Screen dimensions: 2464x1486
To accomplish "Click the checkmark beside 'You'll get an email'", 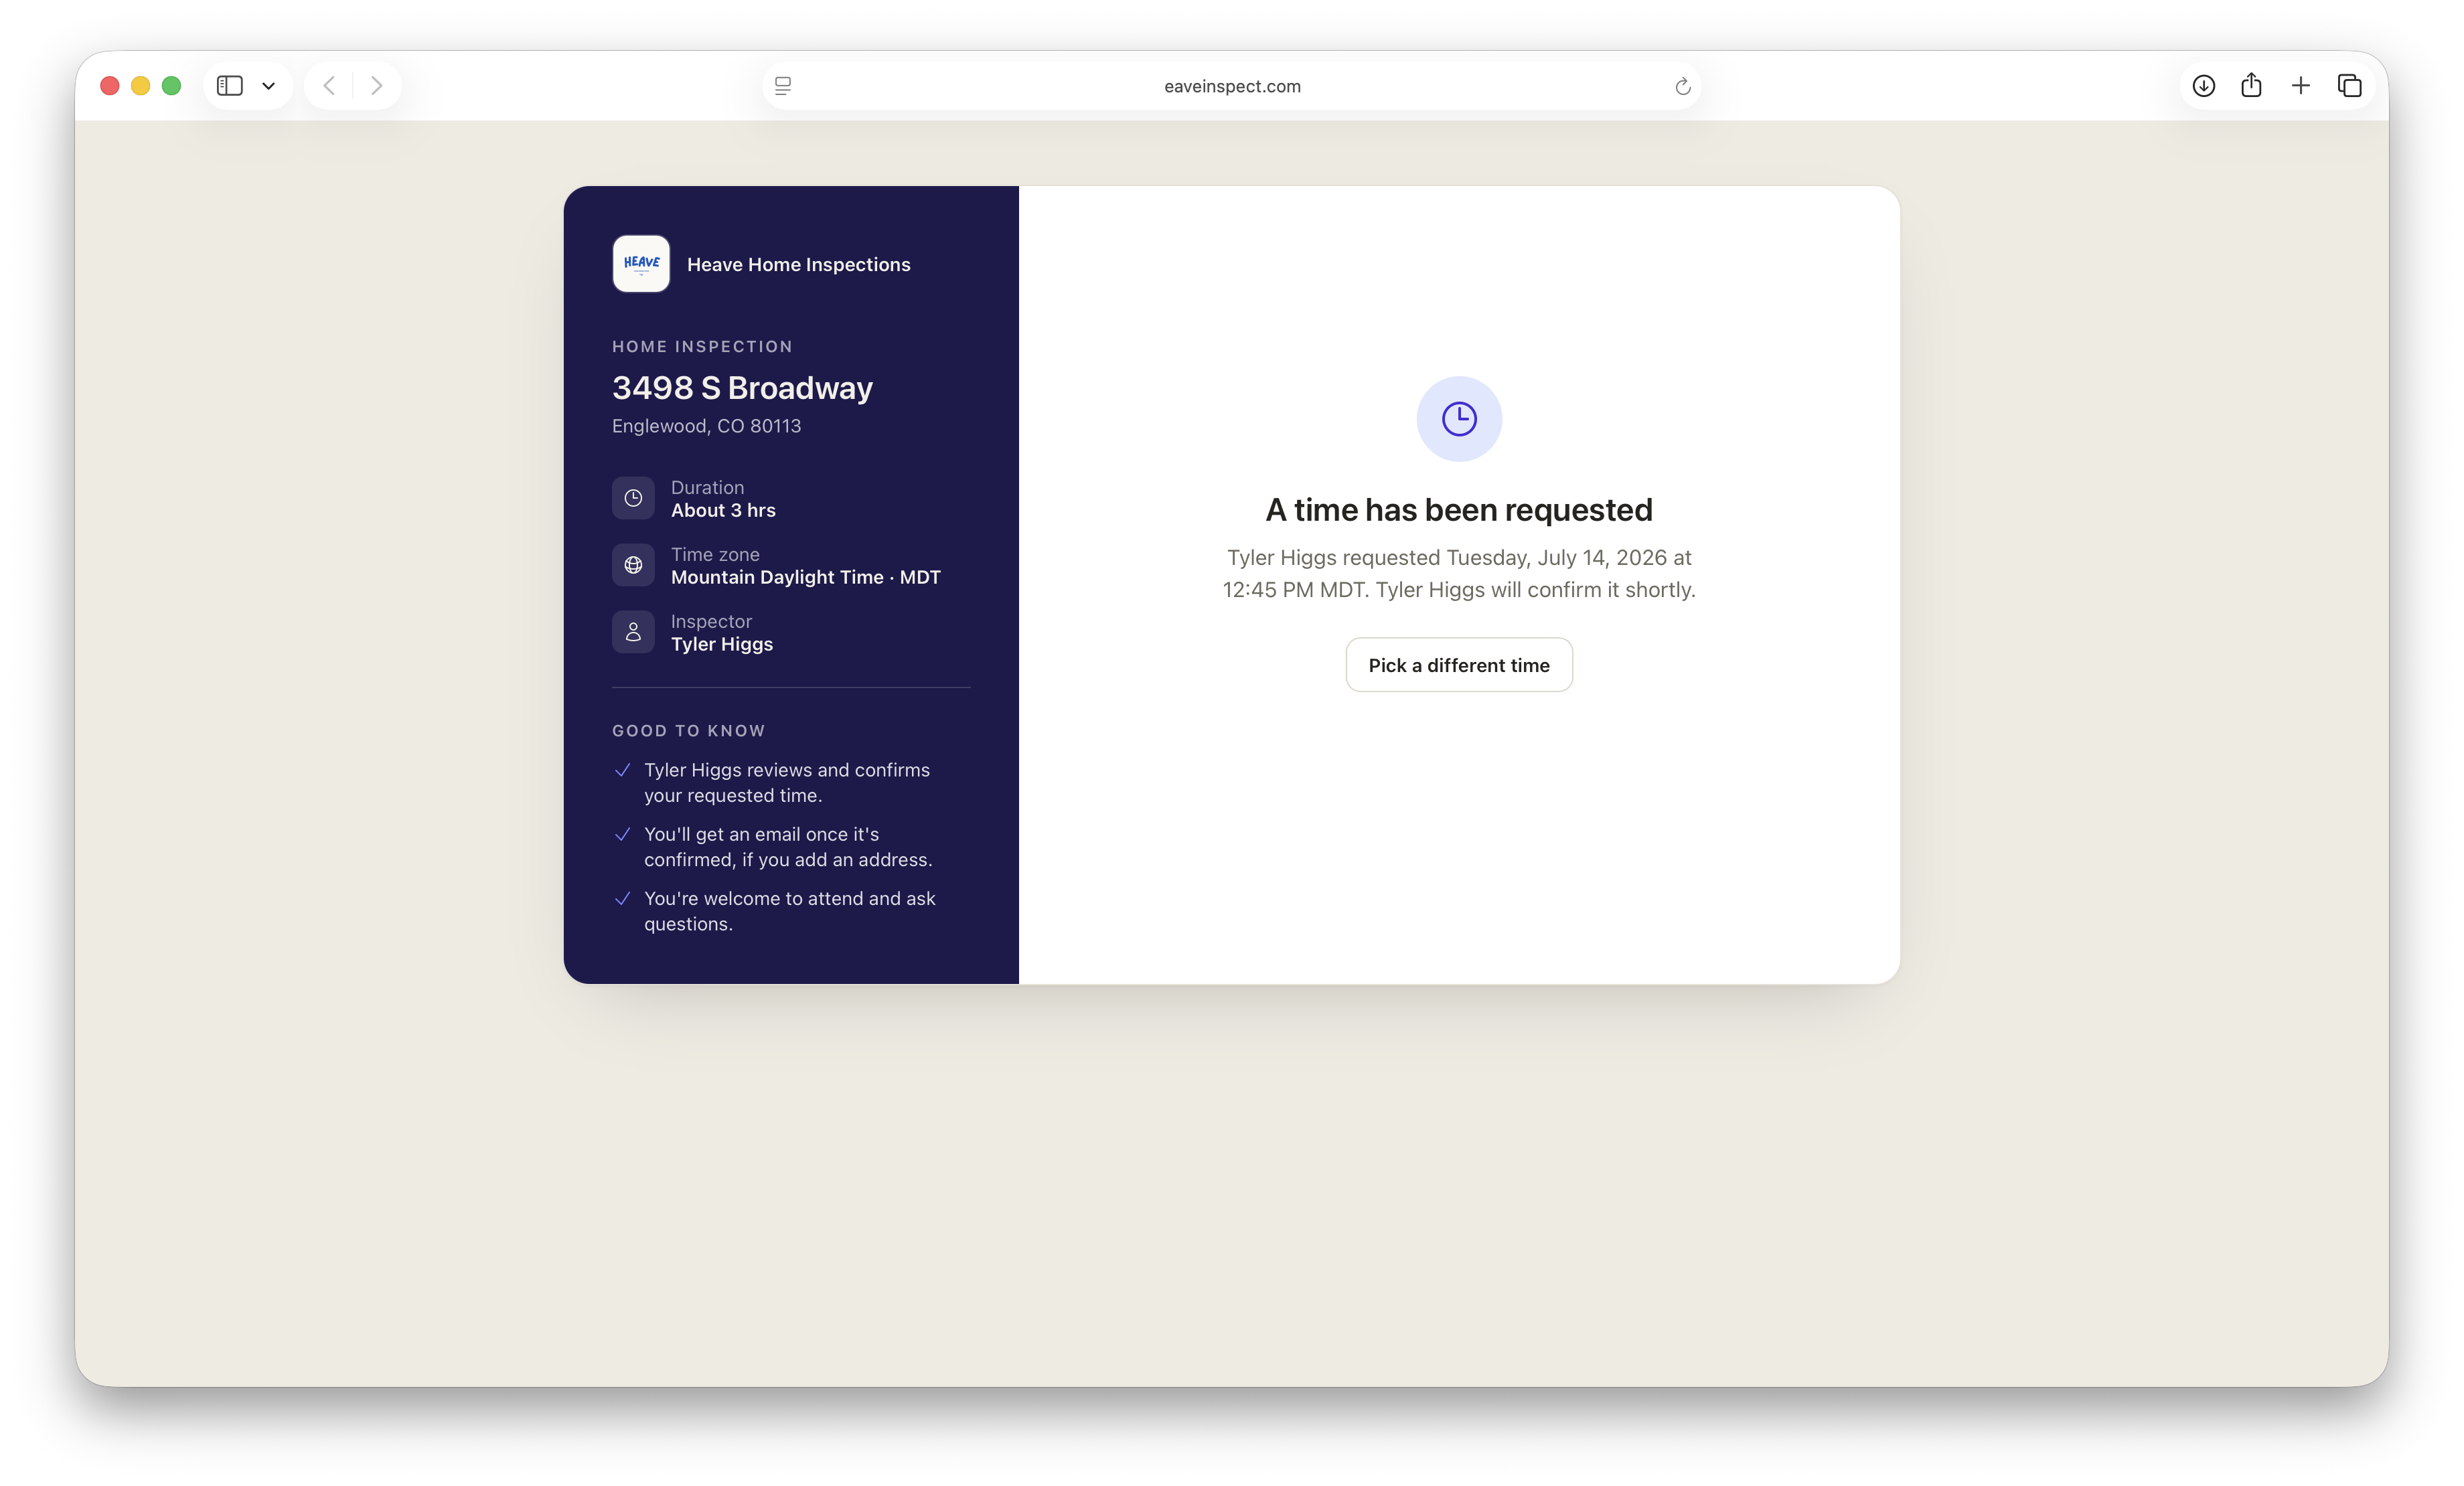I will pos(622,834).
